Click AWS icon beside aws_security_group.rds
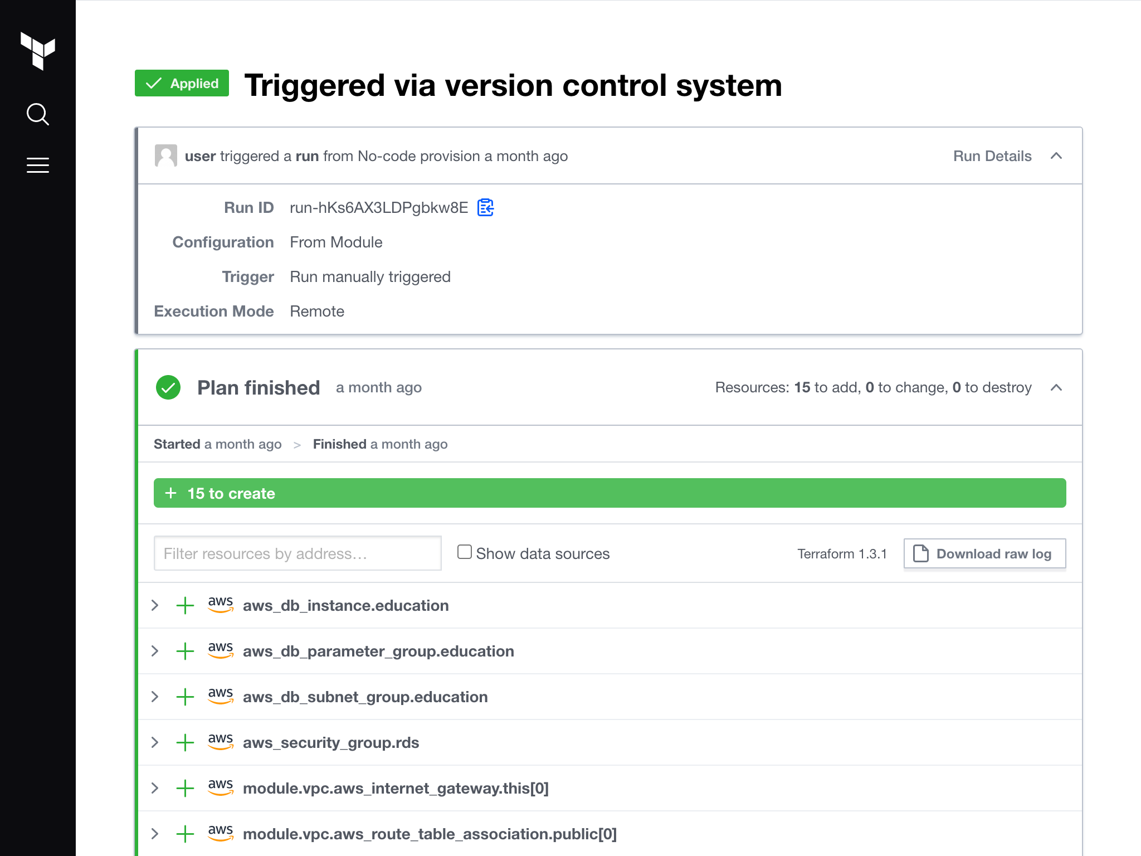The image size is (1141, 856). coord(221,742)
